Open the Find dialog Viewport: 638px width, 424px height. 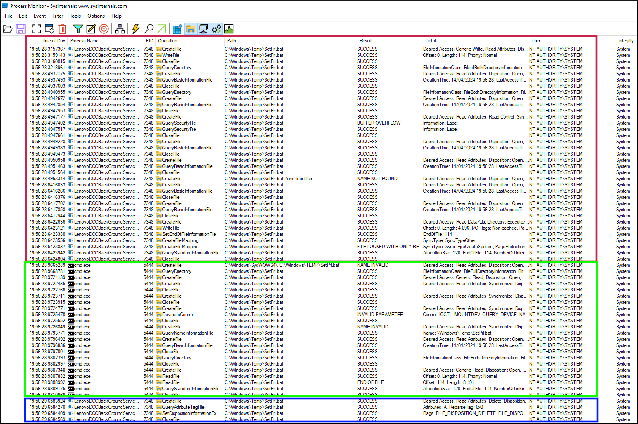click(149, 29)
